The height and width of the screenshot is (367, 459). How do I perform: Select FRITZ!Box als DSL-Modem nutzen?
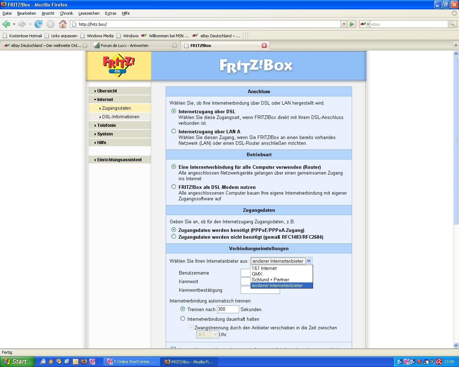pos(174,187)
